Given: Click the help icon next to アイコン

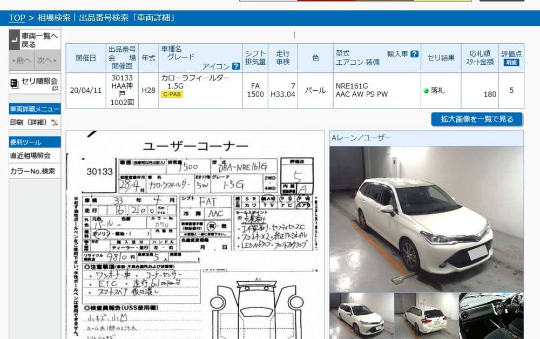Looking at the screenshot, I should pyautogui.click(x=236, y=66).
